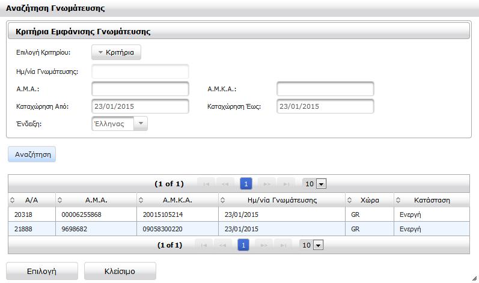This screenshot has height=283, width=479.
Task: Sort by the Χώρα column sort icon
Action: coord(349,200)
